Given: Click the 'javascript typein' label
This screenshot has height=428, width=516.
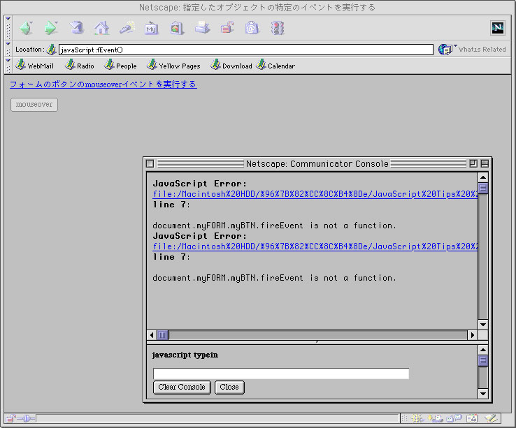Looking at the screenshot, I should click(185, 355).
